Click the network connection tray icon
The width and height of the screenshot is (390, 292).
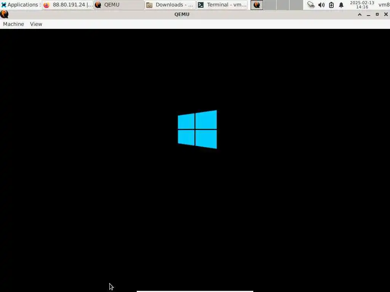tap(311, 5)
